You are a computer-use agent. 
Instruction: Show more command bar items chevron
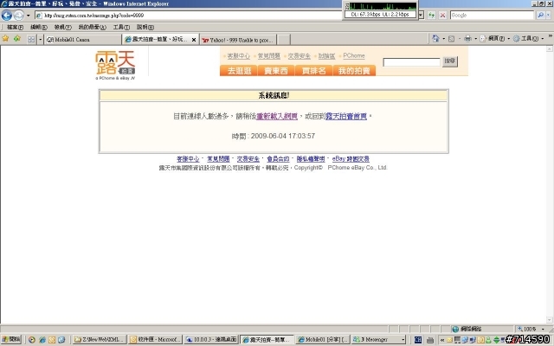click(x=551, y=36)
